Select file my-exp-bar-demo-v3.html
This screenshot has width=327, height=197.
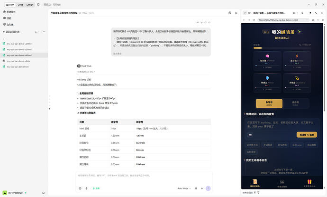click(19, 49)
